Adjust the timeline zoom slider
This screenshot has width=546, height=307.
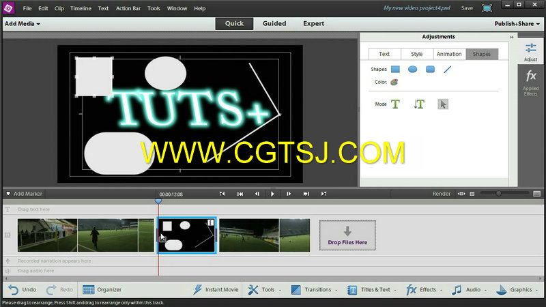point(499,194)
